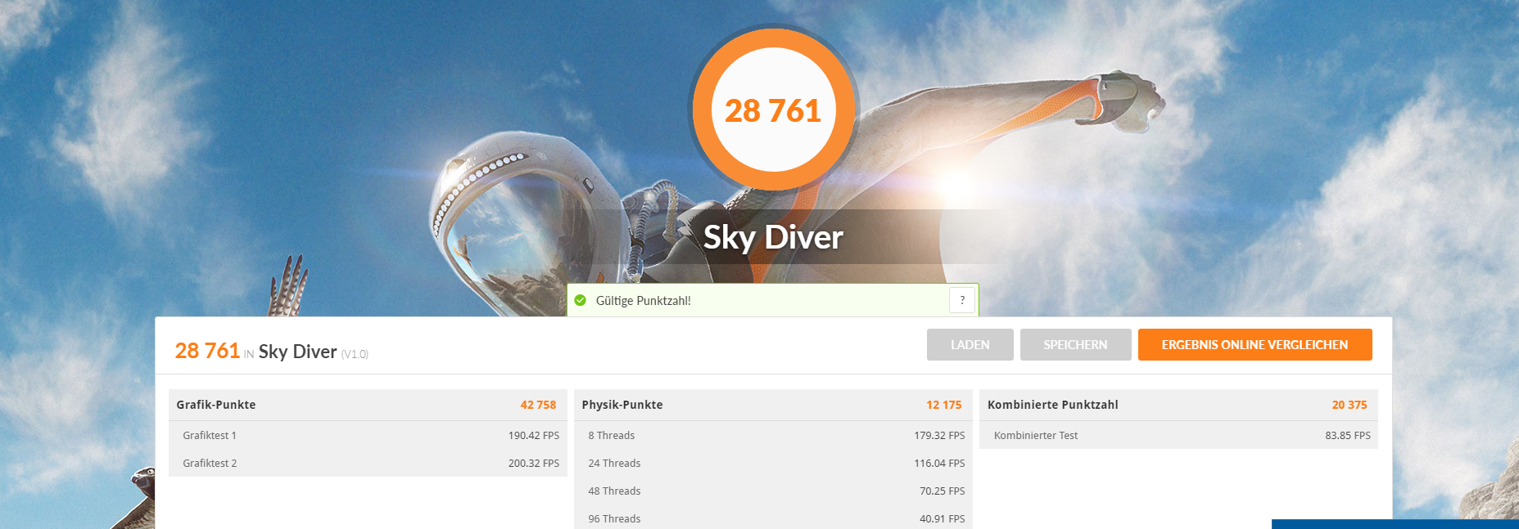The image size is (1519, 529).
Task: Open ERGEBNIS ONLINE VERGLEICHEN
Action: [1255, 345]
